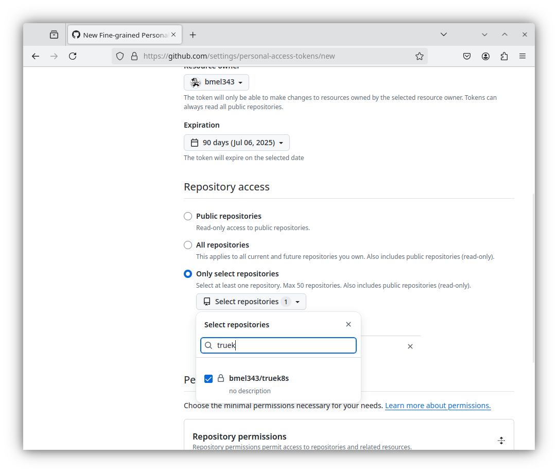The height and width of the screenshot is (473, 558).
Task: Open a new browser tab
Action: [193, 34]
